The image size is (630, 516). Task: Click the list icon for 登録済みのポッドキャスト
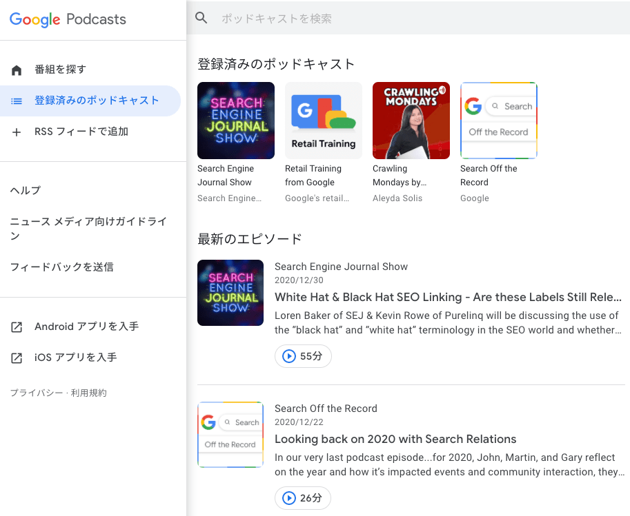(17, 101)
